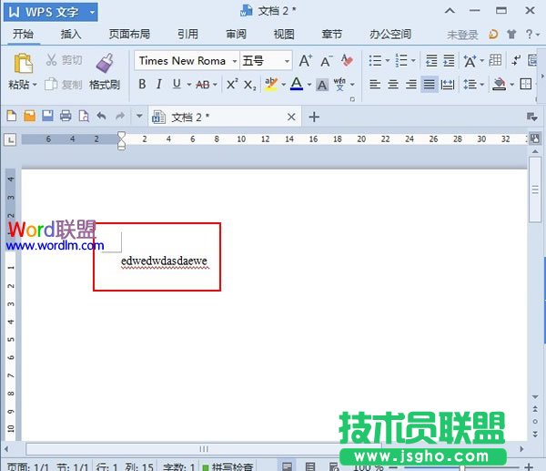Apply character shading A icon
The width and height of the screenshot is (546, 471).
322,85
